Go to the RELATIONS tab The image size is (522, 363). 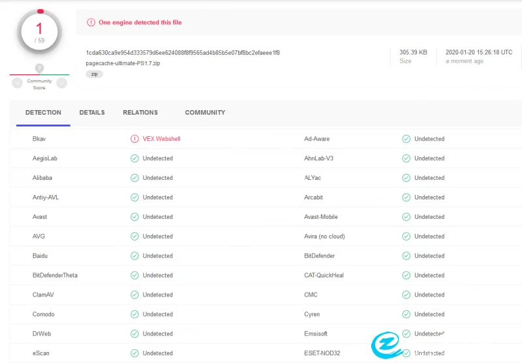pyautogui.click(x=140, y=113)
